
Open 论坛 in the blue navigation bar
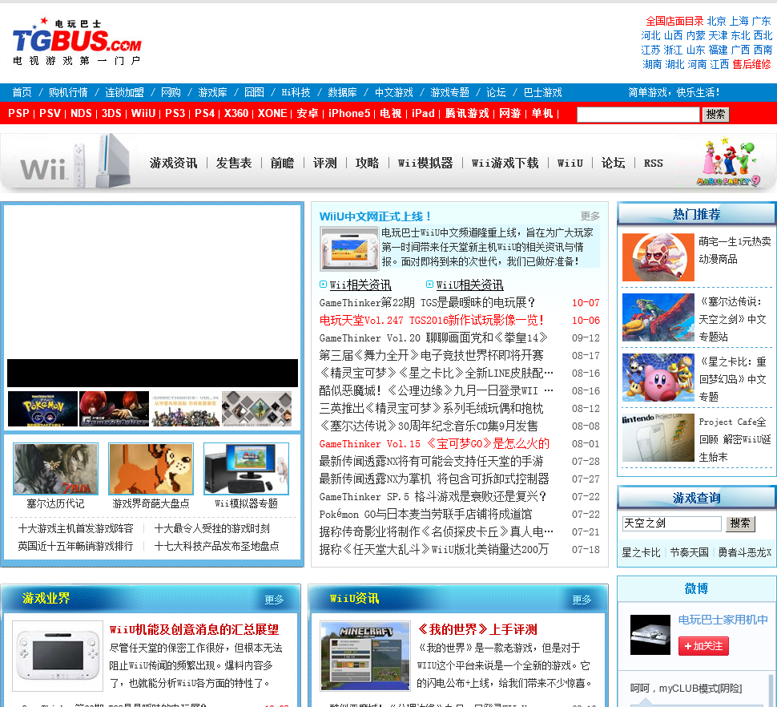pos(496,92)
